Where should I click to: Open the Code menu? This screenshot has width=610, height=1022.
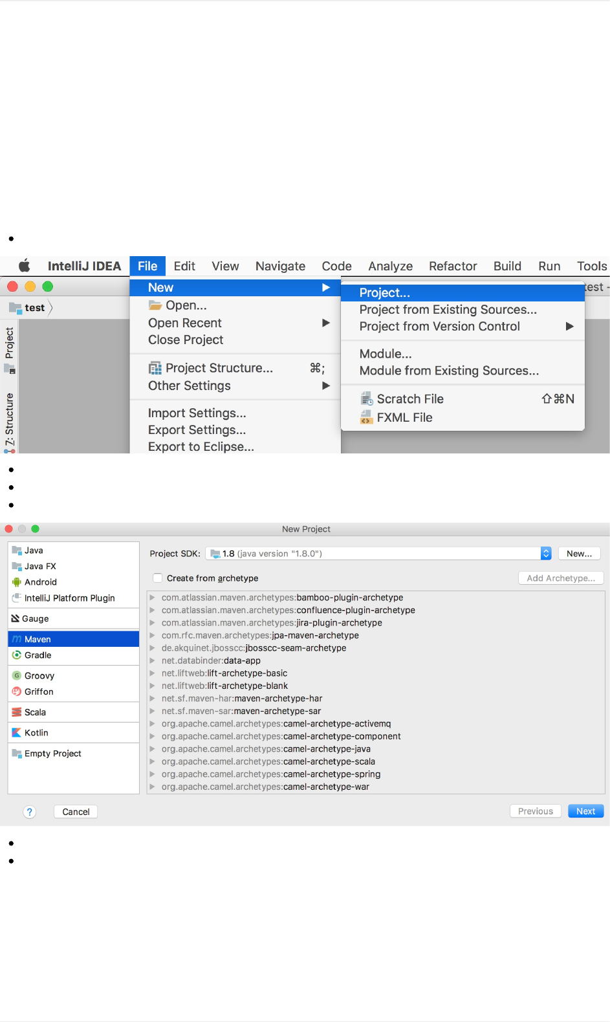click(x=336, y=266)
